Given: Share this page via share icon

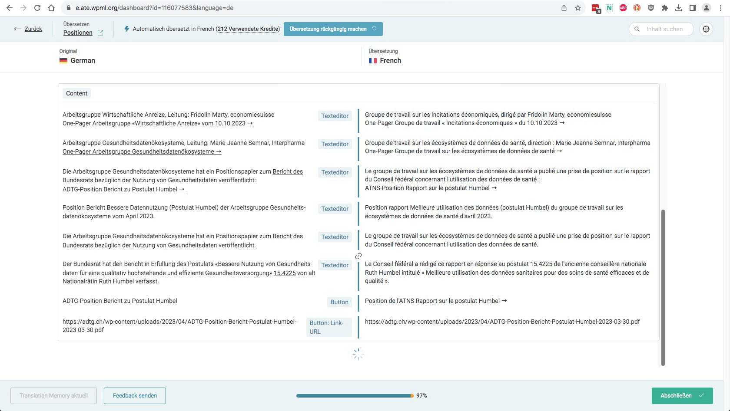Looking at the screenshot, I should [x=564, y=8].
